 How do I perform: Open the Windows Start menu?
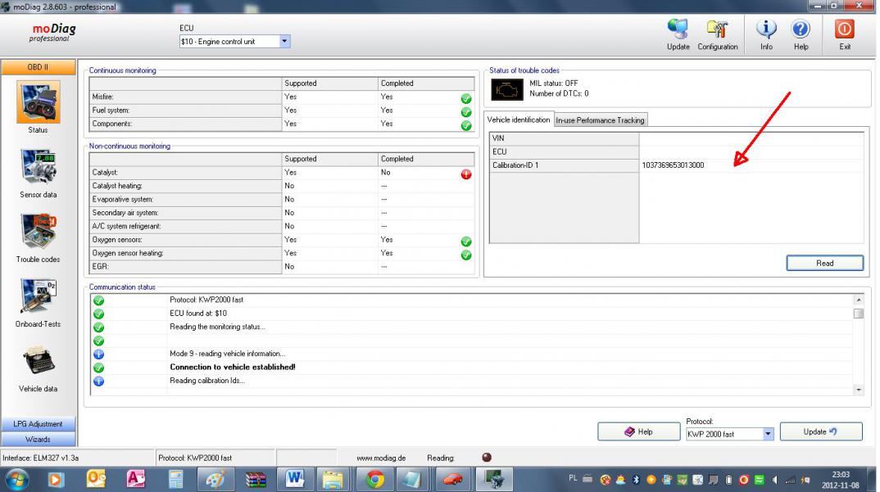(17, 480)
